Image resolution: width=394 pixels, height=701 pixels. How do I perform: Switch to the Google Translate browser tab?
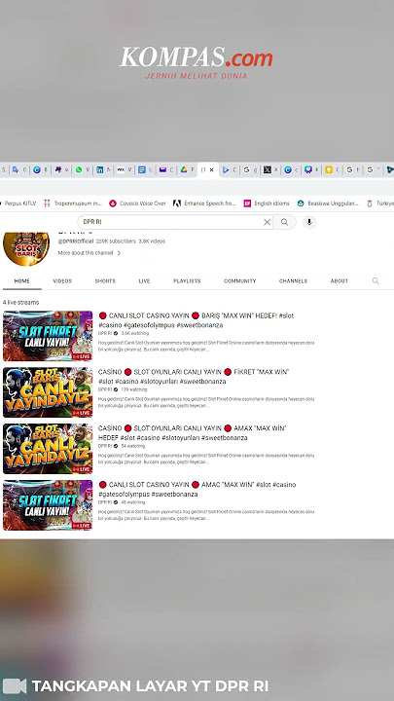coord(16,169)
